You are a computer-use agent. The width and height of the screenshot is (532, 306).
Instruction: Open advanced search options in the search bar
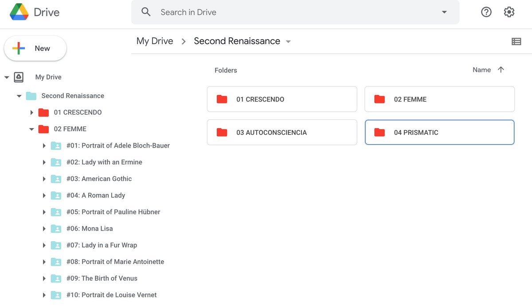(444, 12)
